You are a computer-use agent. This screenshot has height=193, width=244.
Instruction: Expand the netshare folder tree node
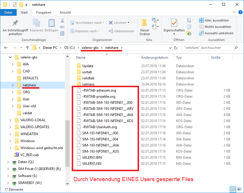click(x=13, y=85)
